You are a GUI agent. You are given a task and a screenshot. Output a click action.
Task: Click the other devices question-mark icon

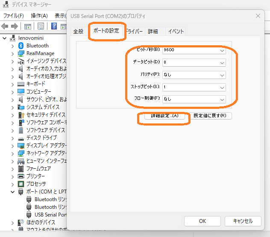point(21,222)
